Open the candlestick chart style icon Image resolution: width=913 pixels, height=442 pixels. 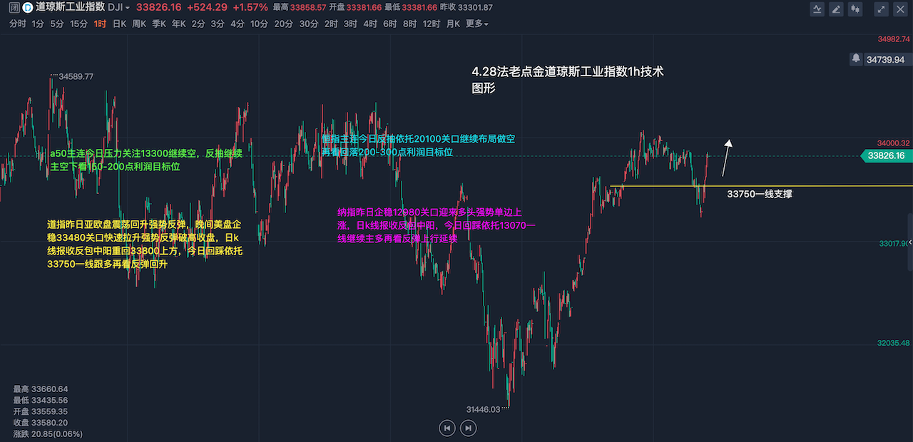pos(857,9)
